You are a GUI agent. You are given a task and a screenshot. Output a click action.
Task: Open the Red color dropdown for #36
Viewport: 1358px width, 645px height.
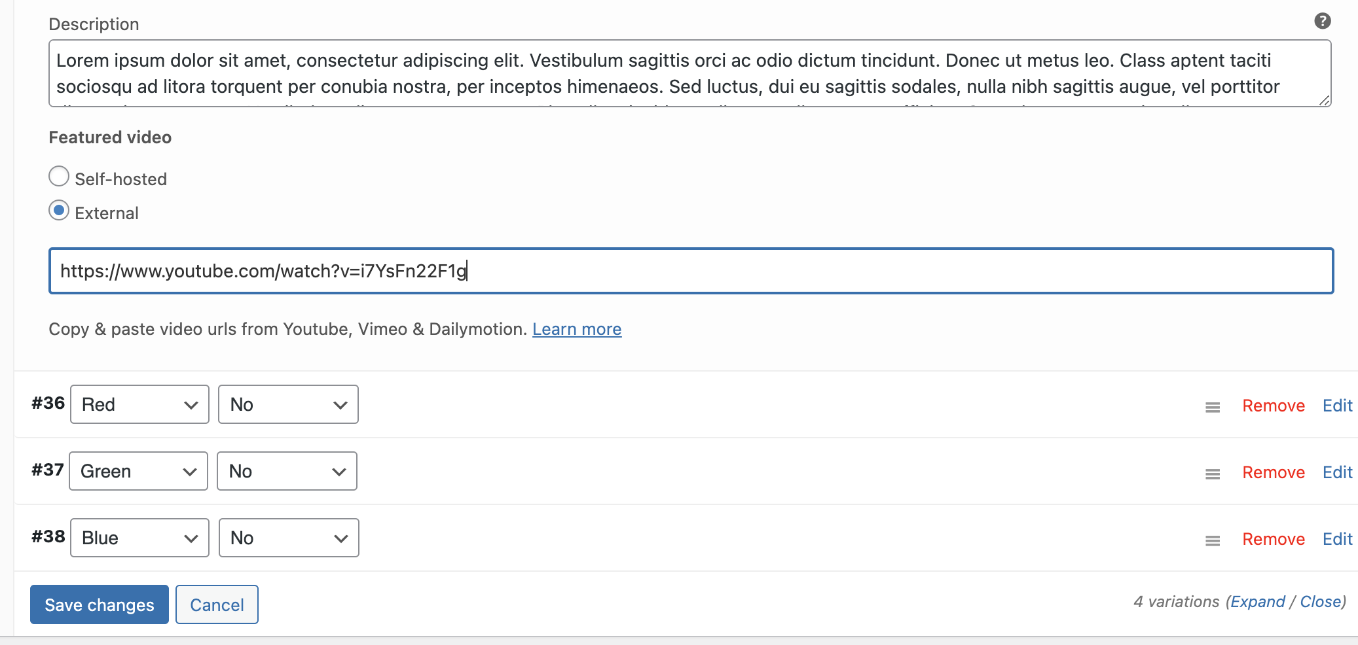coord(139,404)
